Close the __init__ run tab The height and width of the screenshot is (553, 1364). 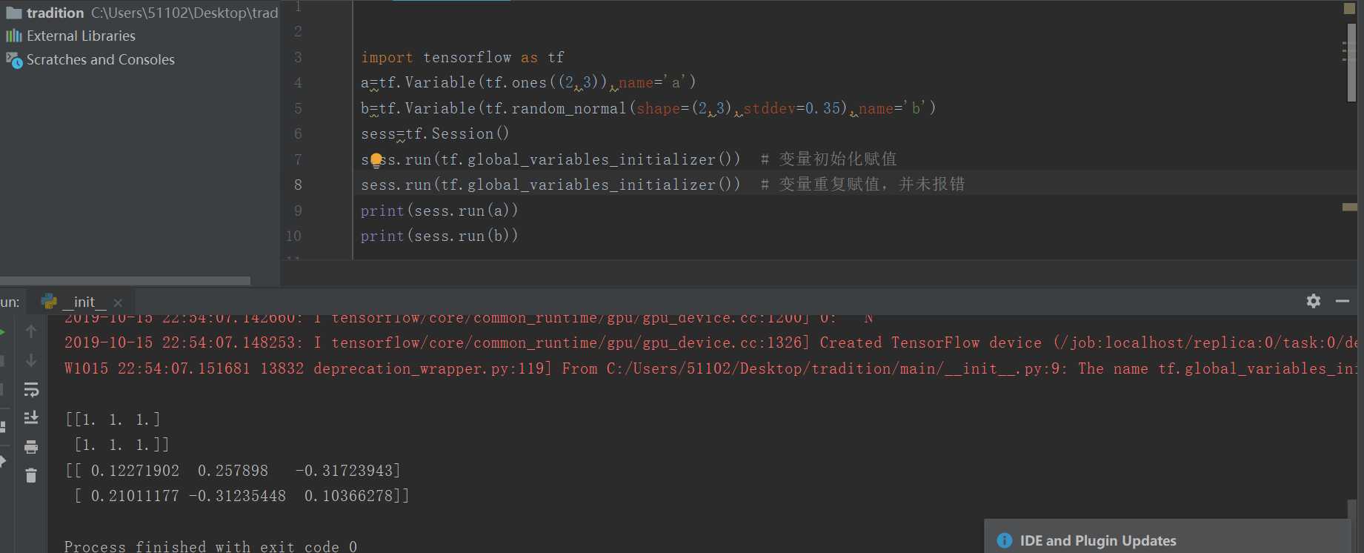118,302
